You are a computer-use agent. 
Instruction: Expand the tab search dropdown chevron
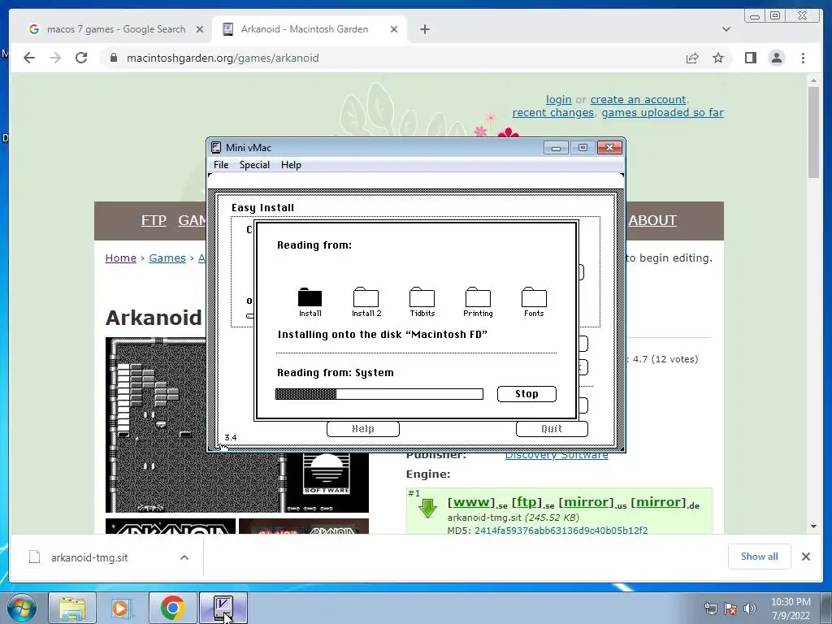pyautogui.click(x=726, y=29)
